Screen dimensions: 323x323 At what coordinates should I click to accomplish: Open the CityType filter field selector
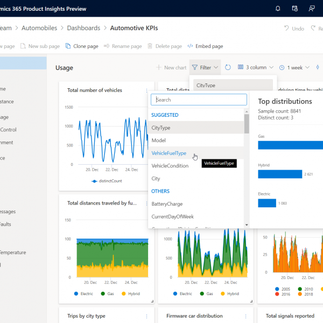pyautogui.click(x=233, y=85)
